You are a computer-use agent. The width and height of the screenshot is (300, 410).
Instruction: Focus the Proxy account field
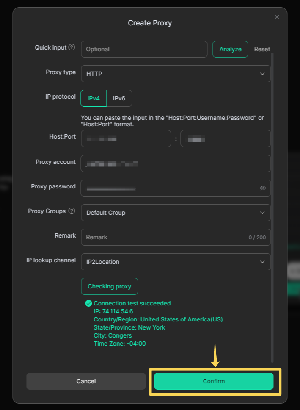tap(176, 163)
